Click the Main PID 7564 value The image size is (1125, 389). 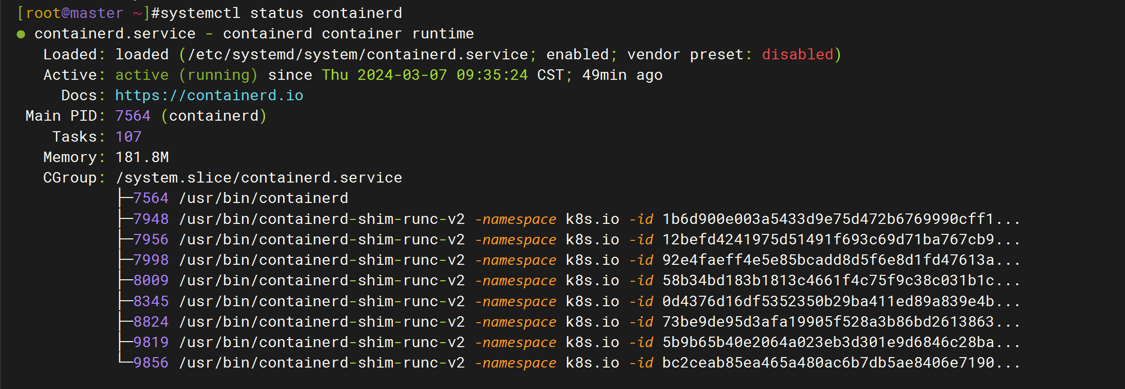coord(133,116)
